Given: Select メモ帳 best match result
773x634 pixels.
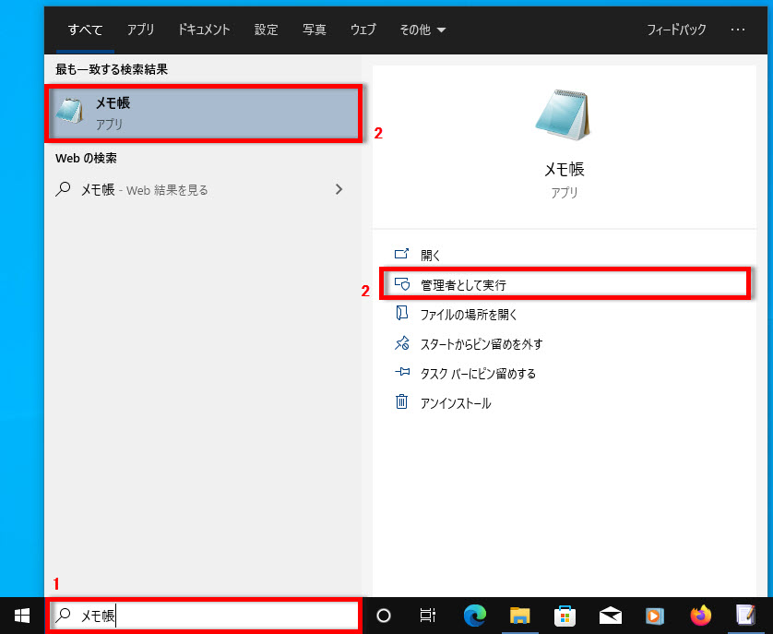Looking at the screenshot, I should point(202,114).
